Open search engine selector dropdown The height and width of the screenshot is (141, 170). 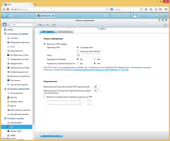(x=112, y=9)
